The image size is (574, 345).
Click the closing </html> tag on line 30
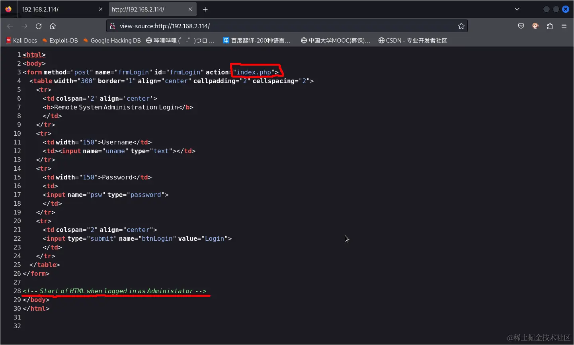tap(36, 308)
